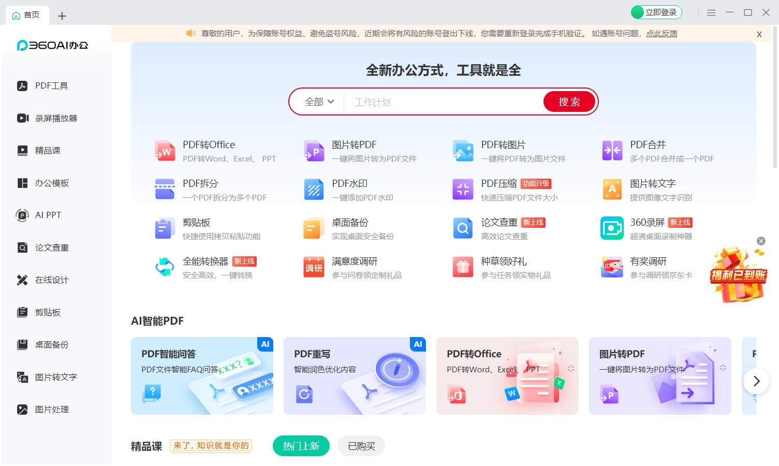Launch PDF拆分 tool icon
779x466 pixels.
coord(165,190)
